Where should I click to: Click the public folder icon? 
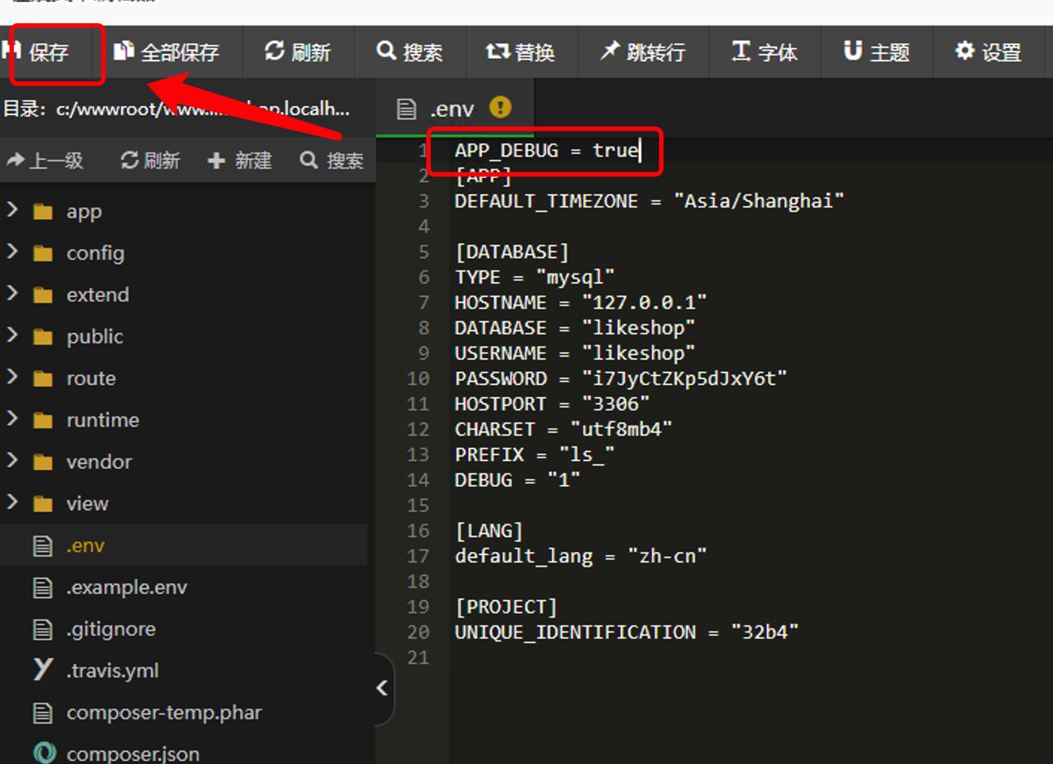coord(43,337)
